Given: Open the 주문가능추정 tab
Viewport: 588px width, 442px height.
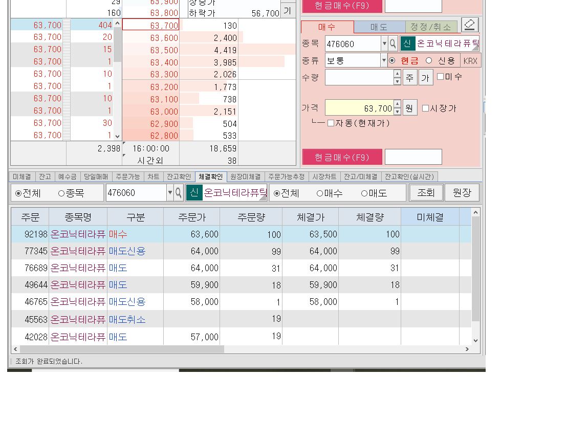Looking at the screenshot, I should (x=287, y=176).
